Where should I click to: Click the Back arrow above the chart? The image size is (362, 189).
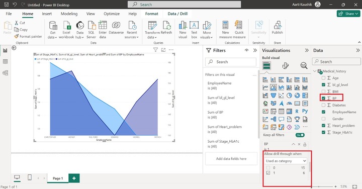pyautogui.click(x=14, y=48)
